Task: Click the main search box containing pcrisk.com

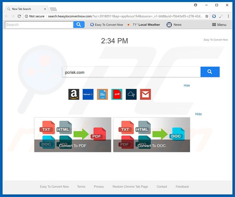Action: tap(131, 72)
